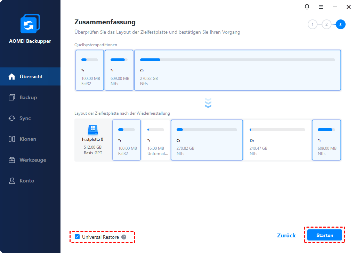356x253 pixels.
Task: Close the AOMEI Backupper window
Action: [348, 7]
